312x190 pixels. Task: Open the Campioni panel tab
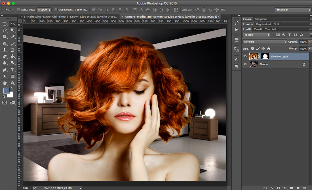tap(260, 19)
